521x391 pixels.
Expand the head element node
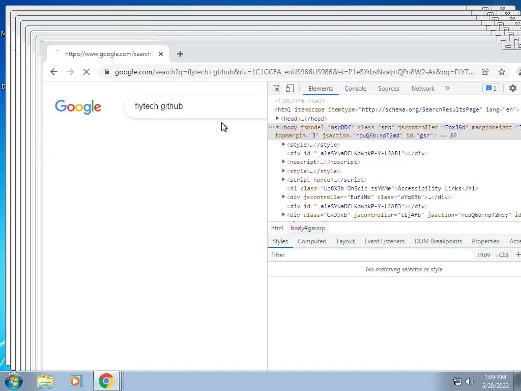(277, 118)
